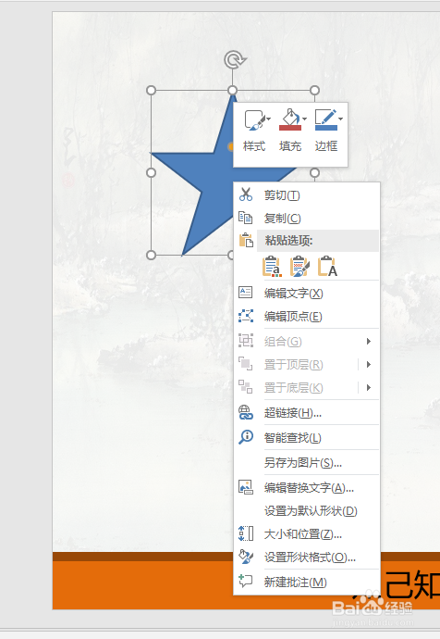This screenshot has width=440, height=639.
Task: Click the Group icon
Action: pyautogui.click(x=246, y=340)
